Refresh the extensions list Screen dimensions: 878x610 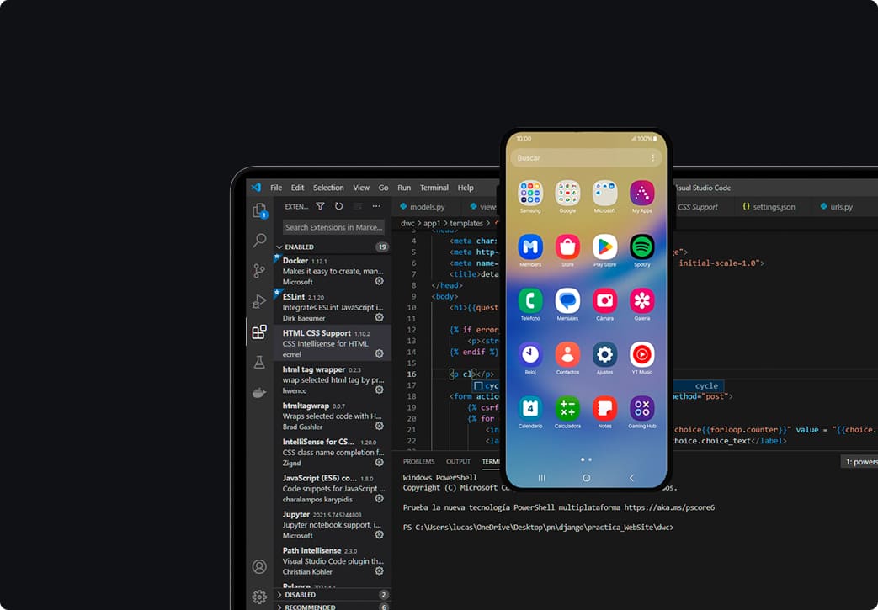(338, 206)
